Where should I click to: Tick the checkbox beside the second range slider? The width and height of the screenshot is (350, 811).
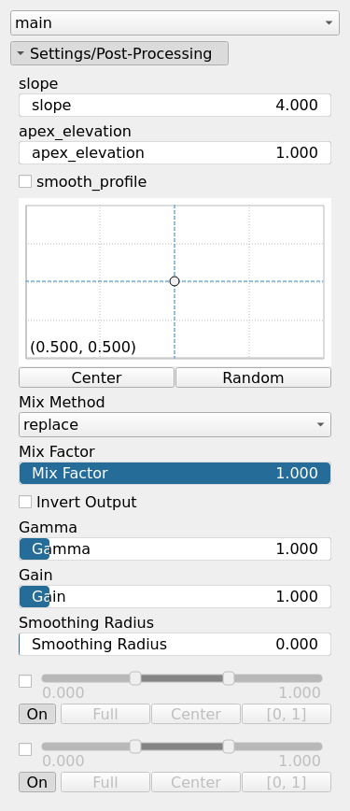click(25, 749)
